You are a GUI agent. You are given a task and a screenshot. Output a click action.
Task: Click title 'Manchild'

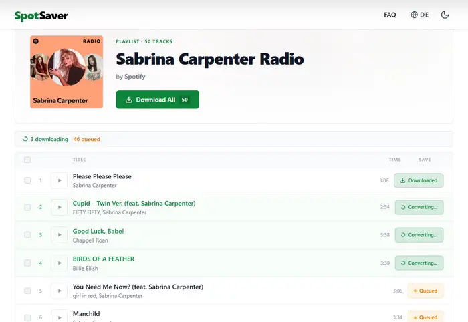click(x=86, y=314)
